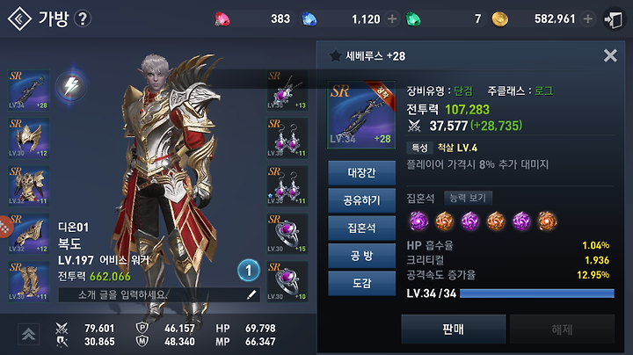This screenshot has height=355, width=633.
Task: Click the LV.34/34 experience progress bar
Action: (537, 293)
